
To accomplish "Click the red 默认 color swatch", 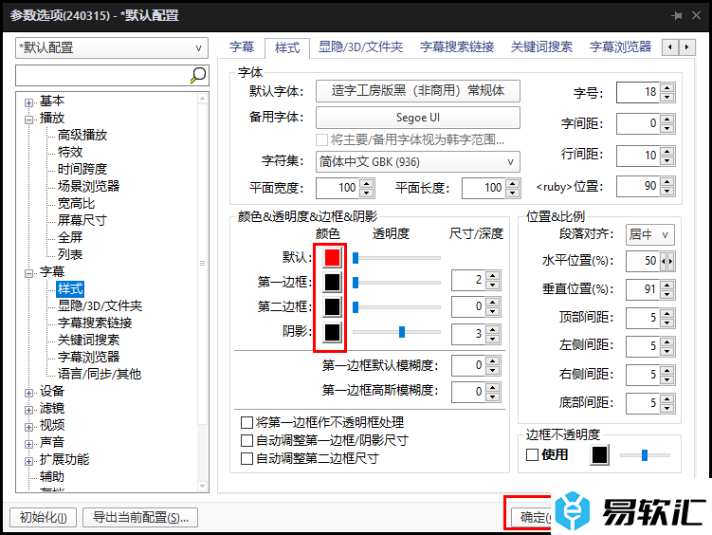I will click(x=332, y=257).
